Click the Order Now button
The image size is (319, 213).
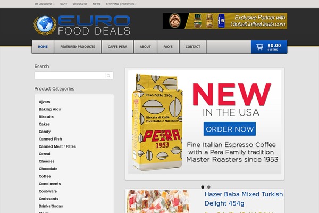click(x=230, y=129)
